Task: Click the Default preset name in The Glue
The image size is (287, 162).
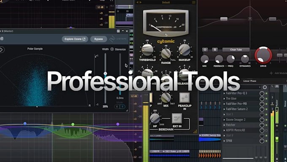Action: tap(166, 3)
